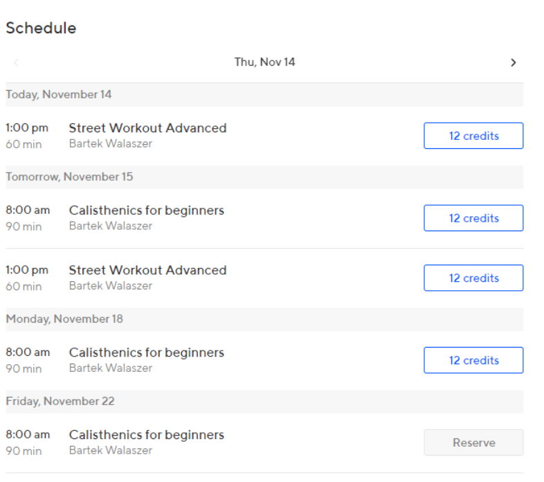The width and height of the screenshot is (544, 482).
Task: Reserve Friday's Calisthenics for beginners class
Action: coord(473,443)
